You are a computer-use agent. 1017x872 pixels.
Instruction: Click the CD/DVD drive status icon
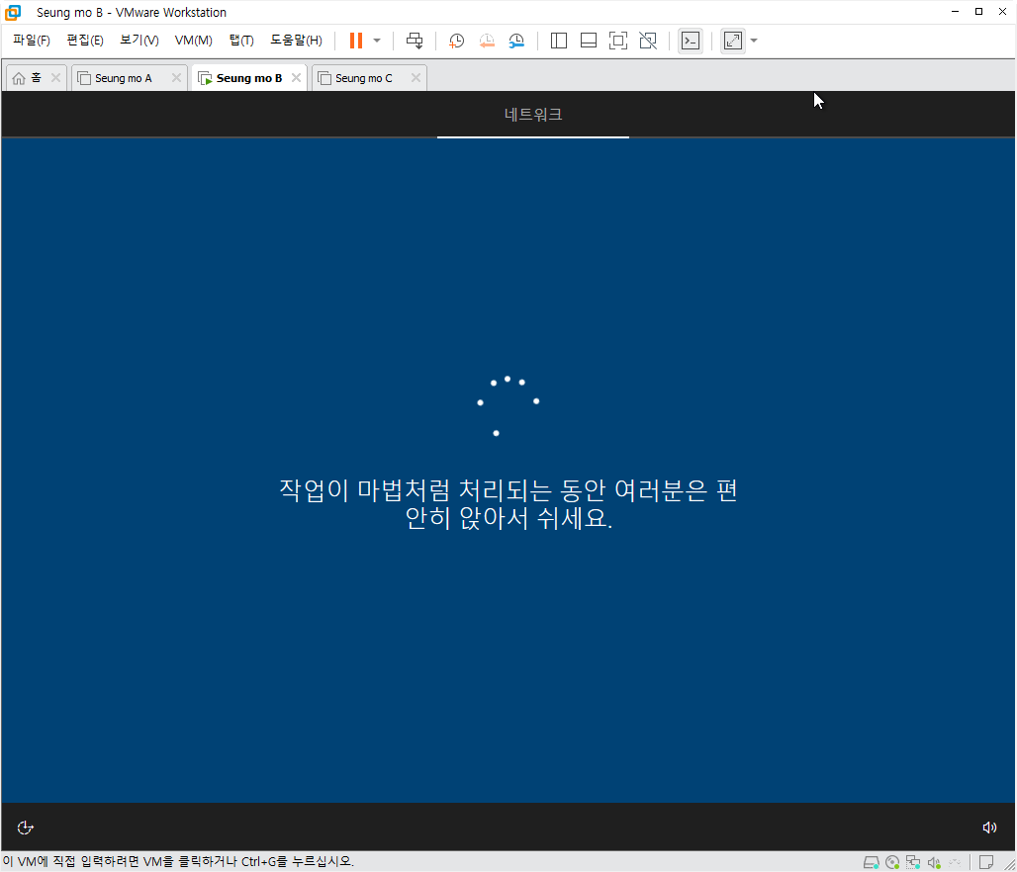coord(892,862)
